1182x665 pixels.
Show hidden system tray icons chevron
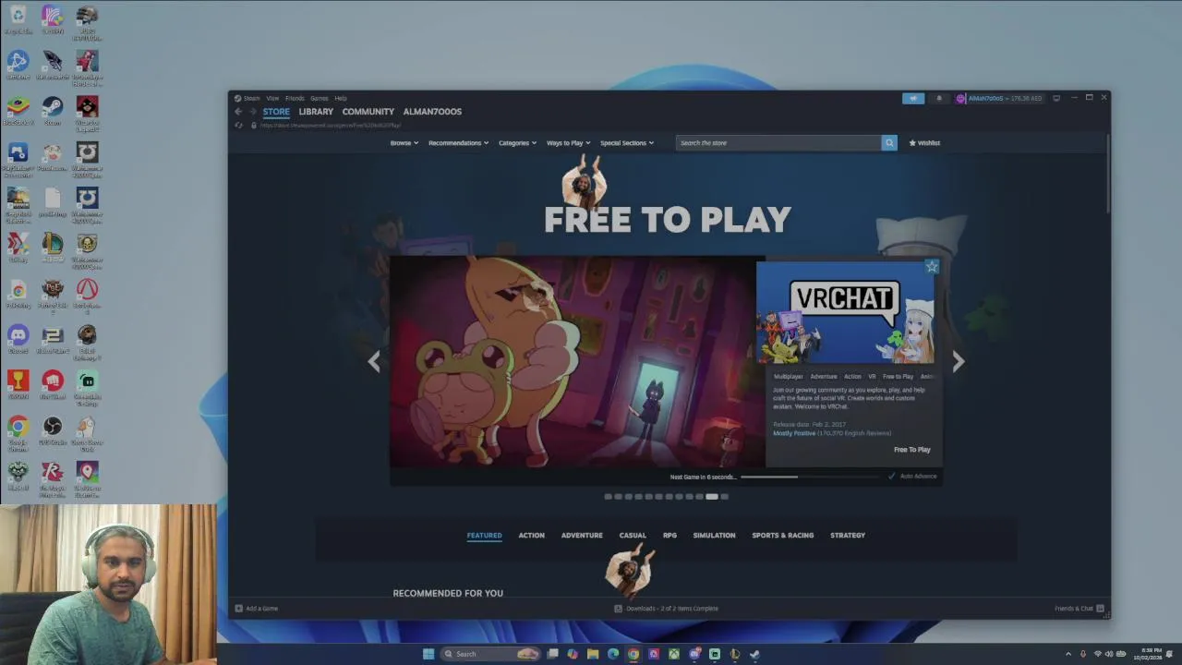1068,654
